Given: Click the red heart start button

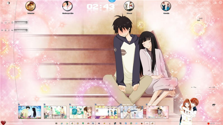Looking at the screenshot, I should pyautogui.click(x=3, y=122).
